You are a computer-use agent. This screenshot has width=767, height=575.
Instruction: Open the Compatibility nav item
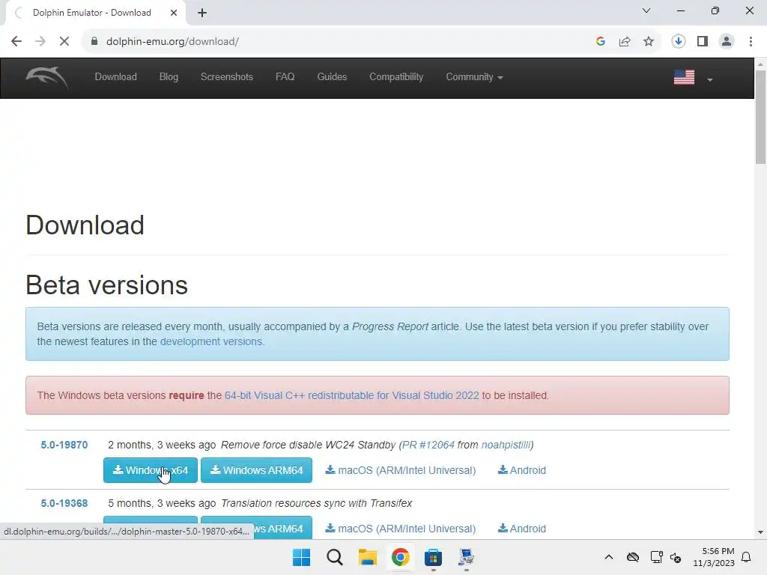pos(396,77)
